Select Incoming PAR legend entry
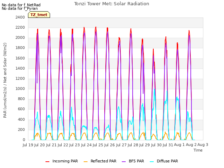 click(x=62, y=161)
